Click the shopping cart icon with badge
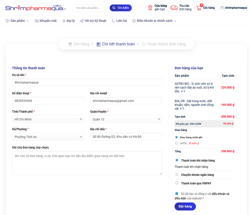The image size is (250, 215). pos(199,8)
